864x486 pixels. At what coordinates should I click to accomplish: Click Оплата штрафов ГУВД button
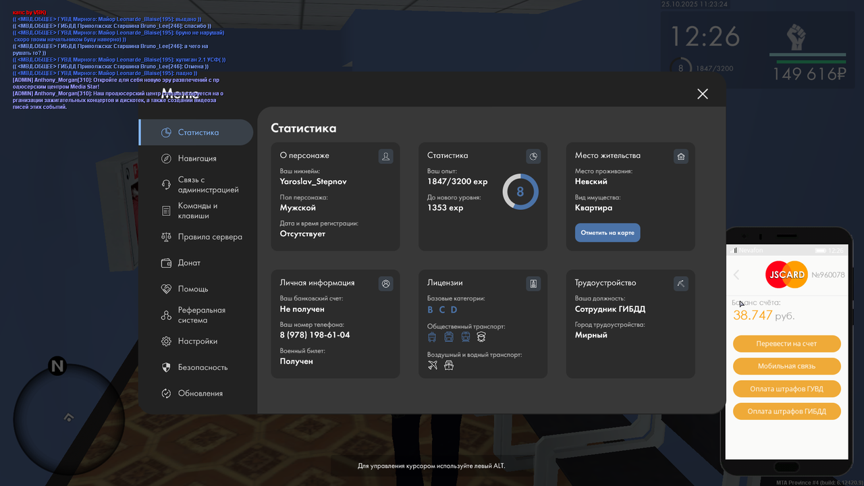coord(787,389)
